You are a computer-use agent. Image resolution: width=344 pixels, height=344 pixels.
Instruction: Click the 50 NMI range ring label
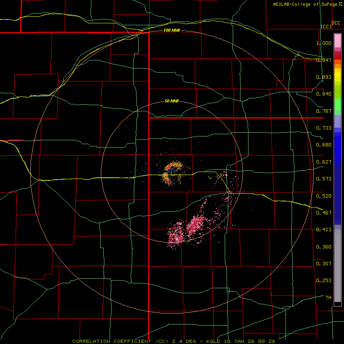[172, 101]
